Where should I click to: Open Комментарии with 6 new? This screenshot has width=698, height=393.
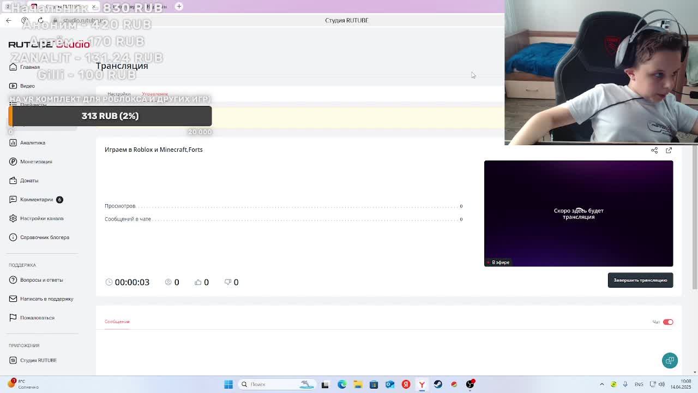pyautogui.click(x=36, y=199)
